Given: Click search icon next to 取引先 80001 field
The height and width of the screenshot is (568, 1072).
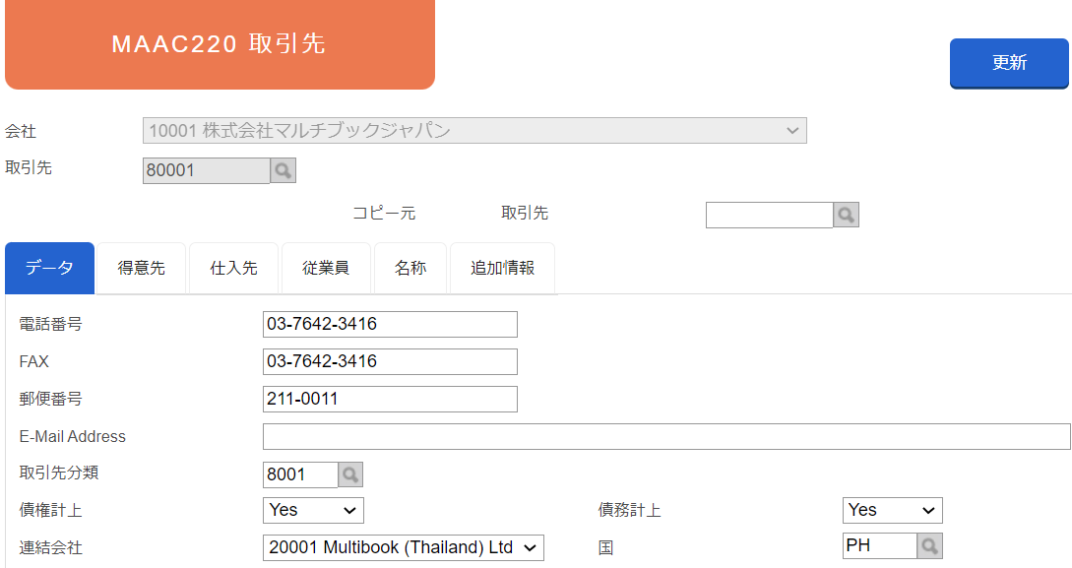Looking at the screenshot, I should (x=284, y=170).
